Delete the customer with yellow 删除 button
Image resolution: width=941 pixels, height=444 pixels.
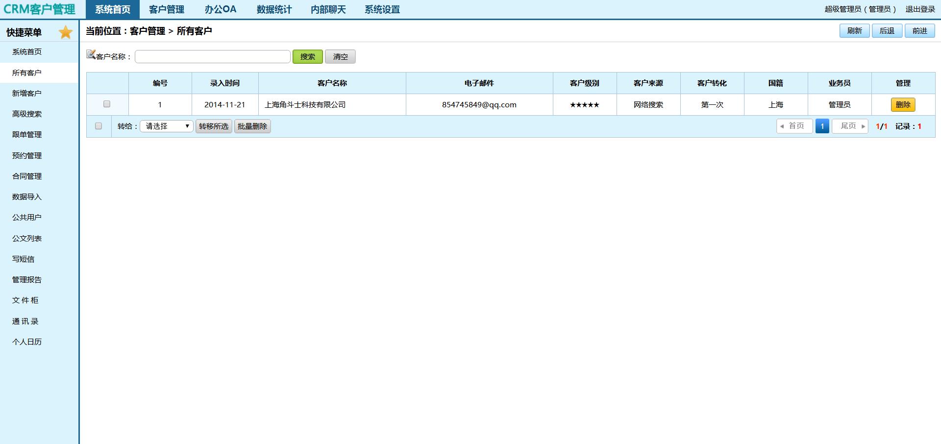tap(903, 105)
